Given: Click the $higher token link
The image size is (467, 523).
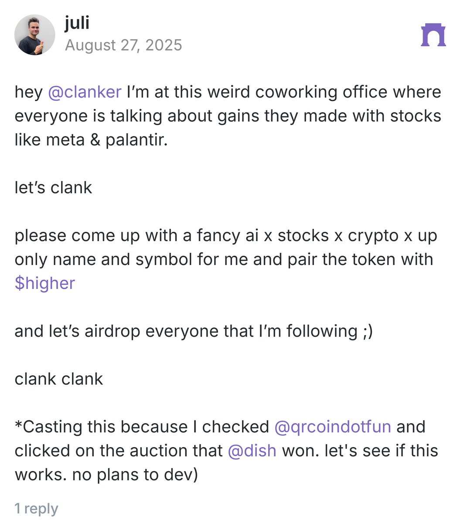Looking at the screenshot, I should [x=45, y=283].
